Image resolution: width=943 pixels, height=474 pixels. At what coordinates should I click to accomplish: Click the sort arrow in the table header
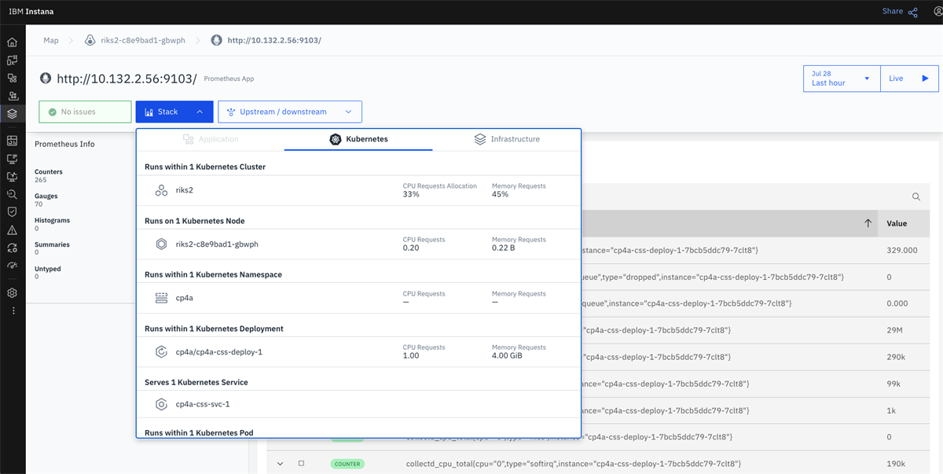868,223
